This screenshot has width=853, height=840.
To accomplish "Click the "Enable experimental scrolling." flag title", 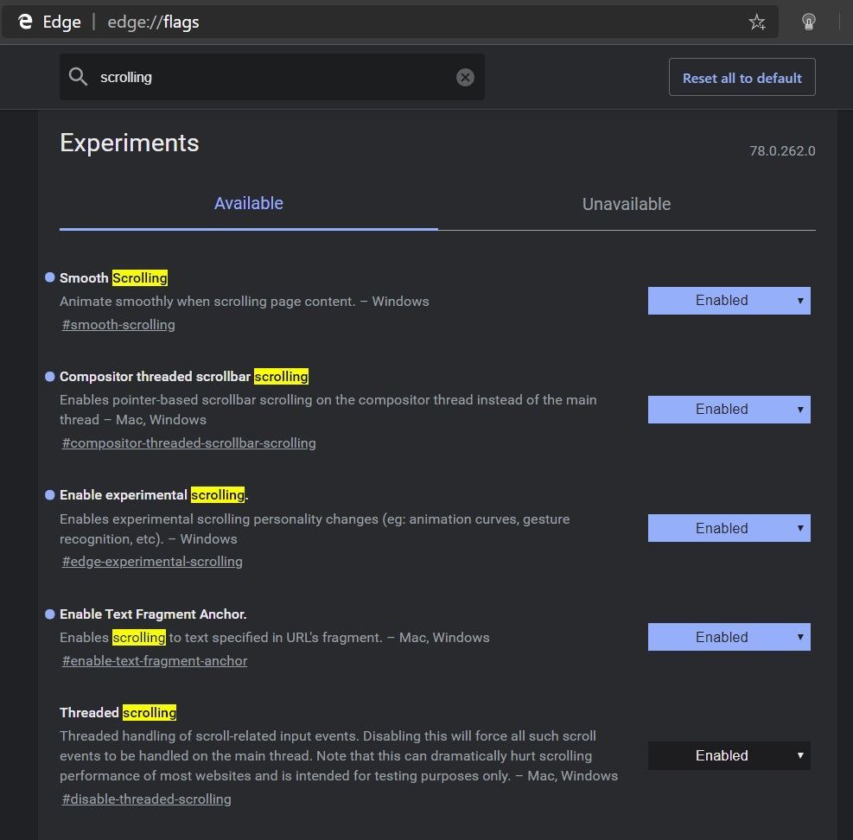I will (154, 495).
